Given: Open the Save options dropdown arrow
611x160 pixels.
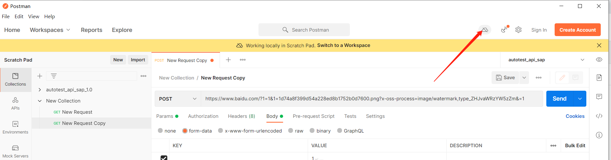Looking at the screenshot, I should coord(524,78).
